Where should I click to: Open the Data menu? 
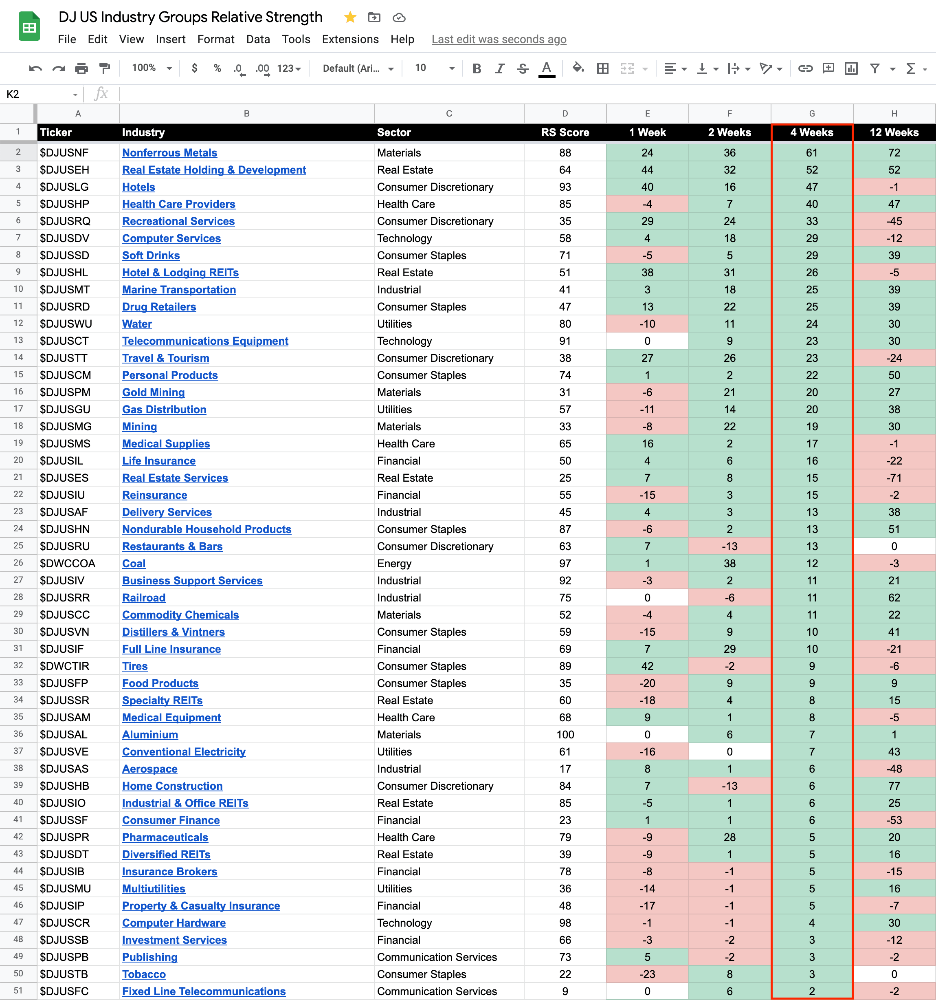coord(258,39)
